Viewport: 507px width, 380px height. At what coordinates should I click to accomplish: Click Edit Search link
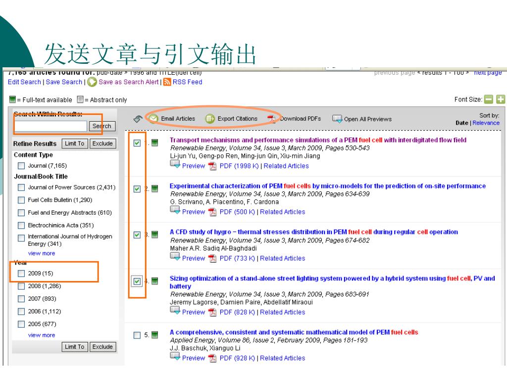click(25, 82)
